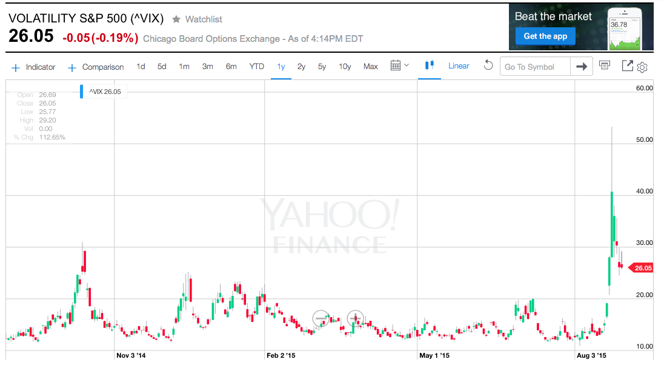Click the 60.00 price axis label
Viewport: 664px width, 365px height.
coord(644,88)
